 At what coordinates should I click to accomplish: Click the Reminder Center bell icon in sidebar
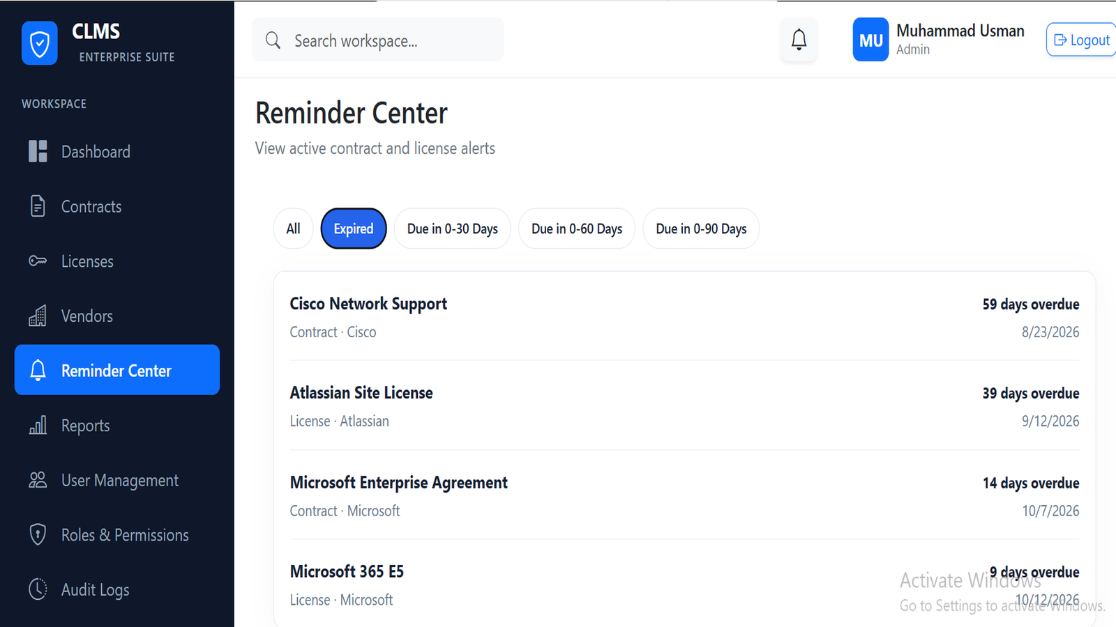tap(38, 370)
